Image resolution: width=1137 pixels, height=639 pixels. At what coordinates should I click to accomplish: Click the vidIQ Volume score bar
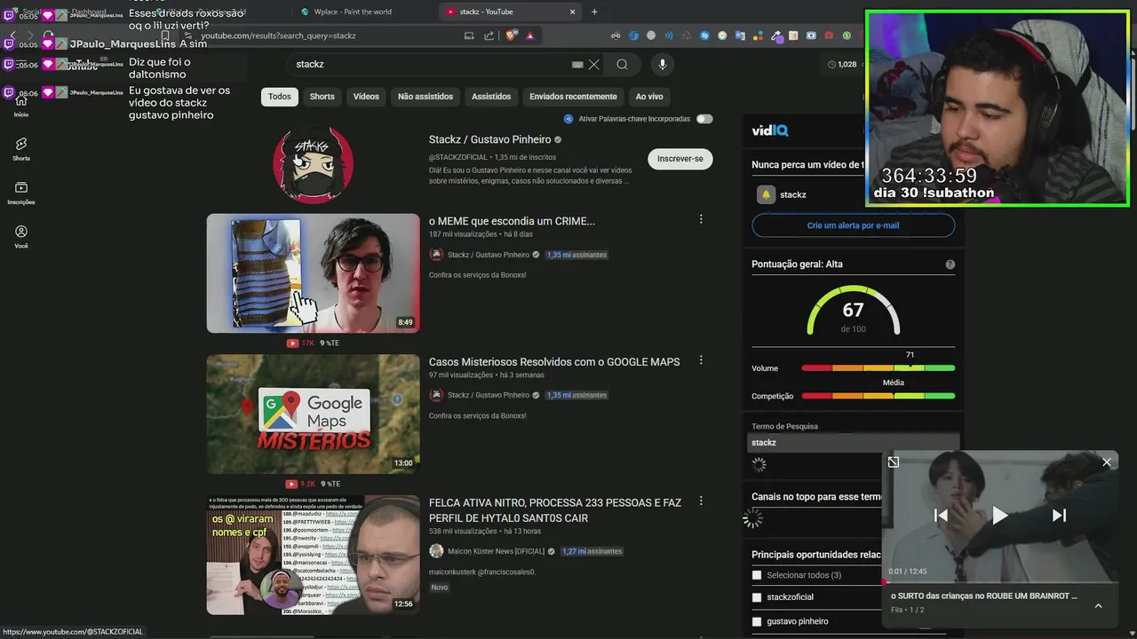point(878,368)
